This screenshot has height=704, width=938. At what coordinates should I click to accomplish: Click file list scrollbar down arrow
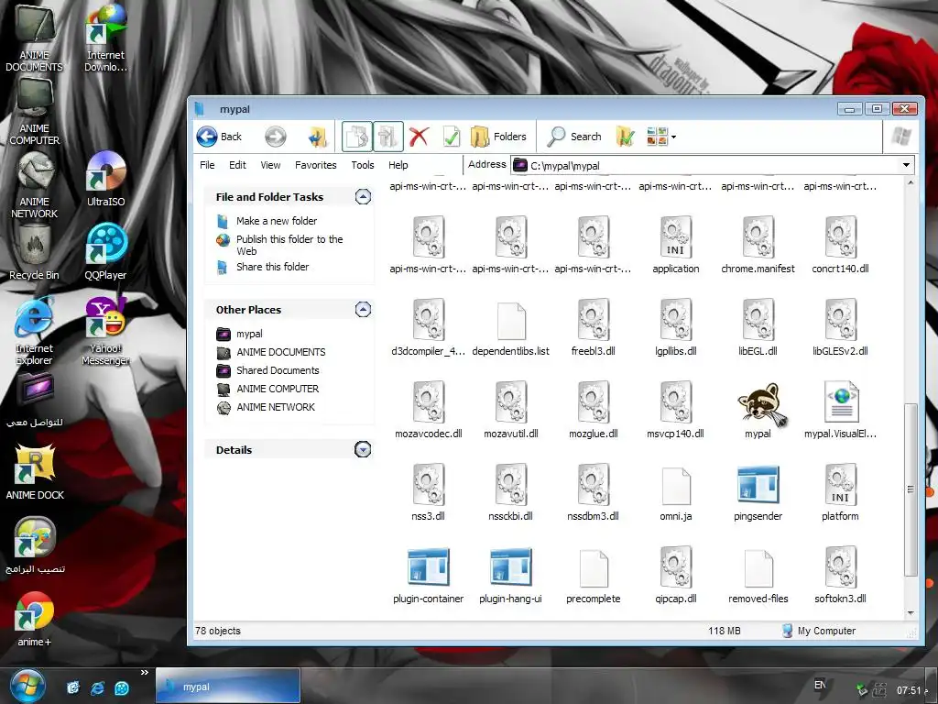coord(911,613)
